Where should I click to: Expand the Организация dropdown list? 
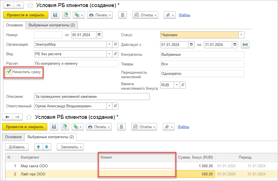pyautogui.click(x=109, y=44)
